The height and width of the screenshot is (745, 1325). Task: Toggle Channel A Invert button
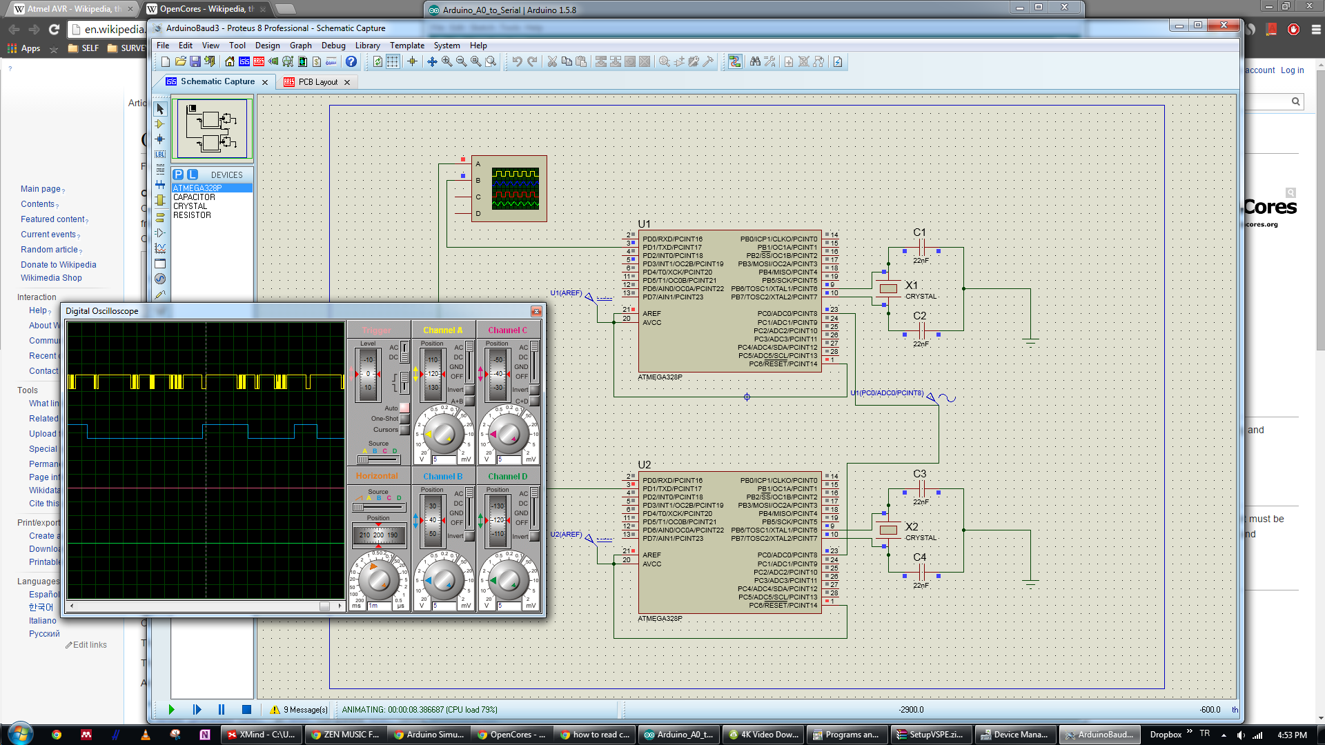pyautogui.click(x=470, y=390)
